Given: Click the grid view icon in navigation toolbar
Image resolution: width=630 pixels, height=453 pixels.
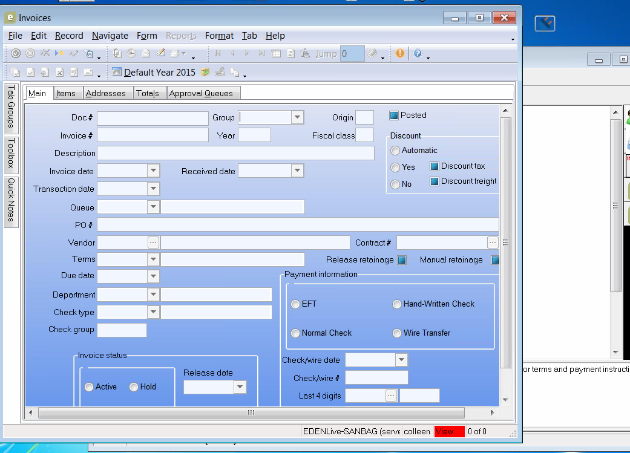Looking at the screenshot, I should pos(276,53).
